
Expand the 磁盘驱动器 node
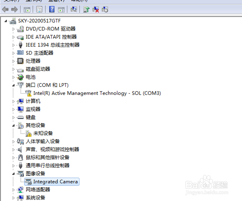click(13, 69)
